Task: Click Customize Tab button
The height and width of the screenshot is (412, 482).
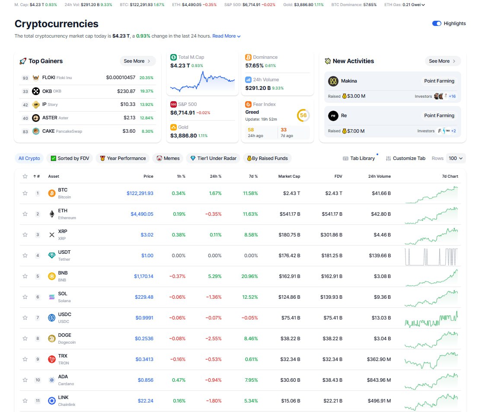Action: 406,158
